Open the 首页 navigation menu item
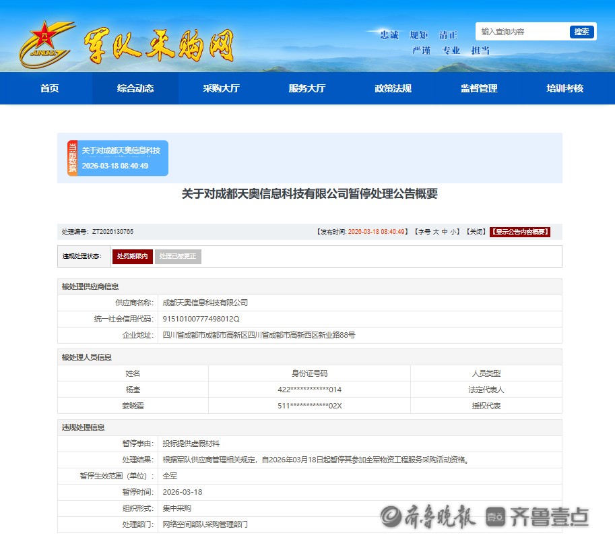Image resolution: width=615 pixels, height=554 pixels. [49, 88]
